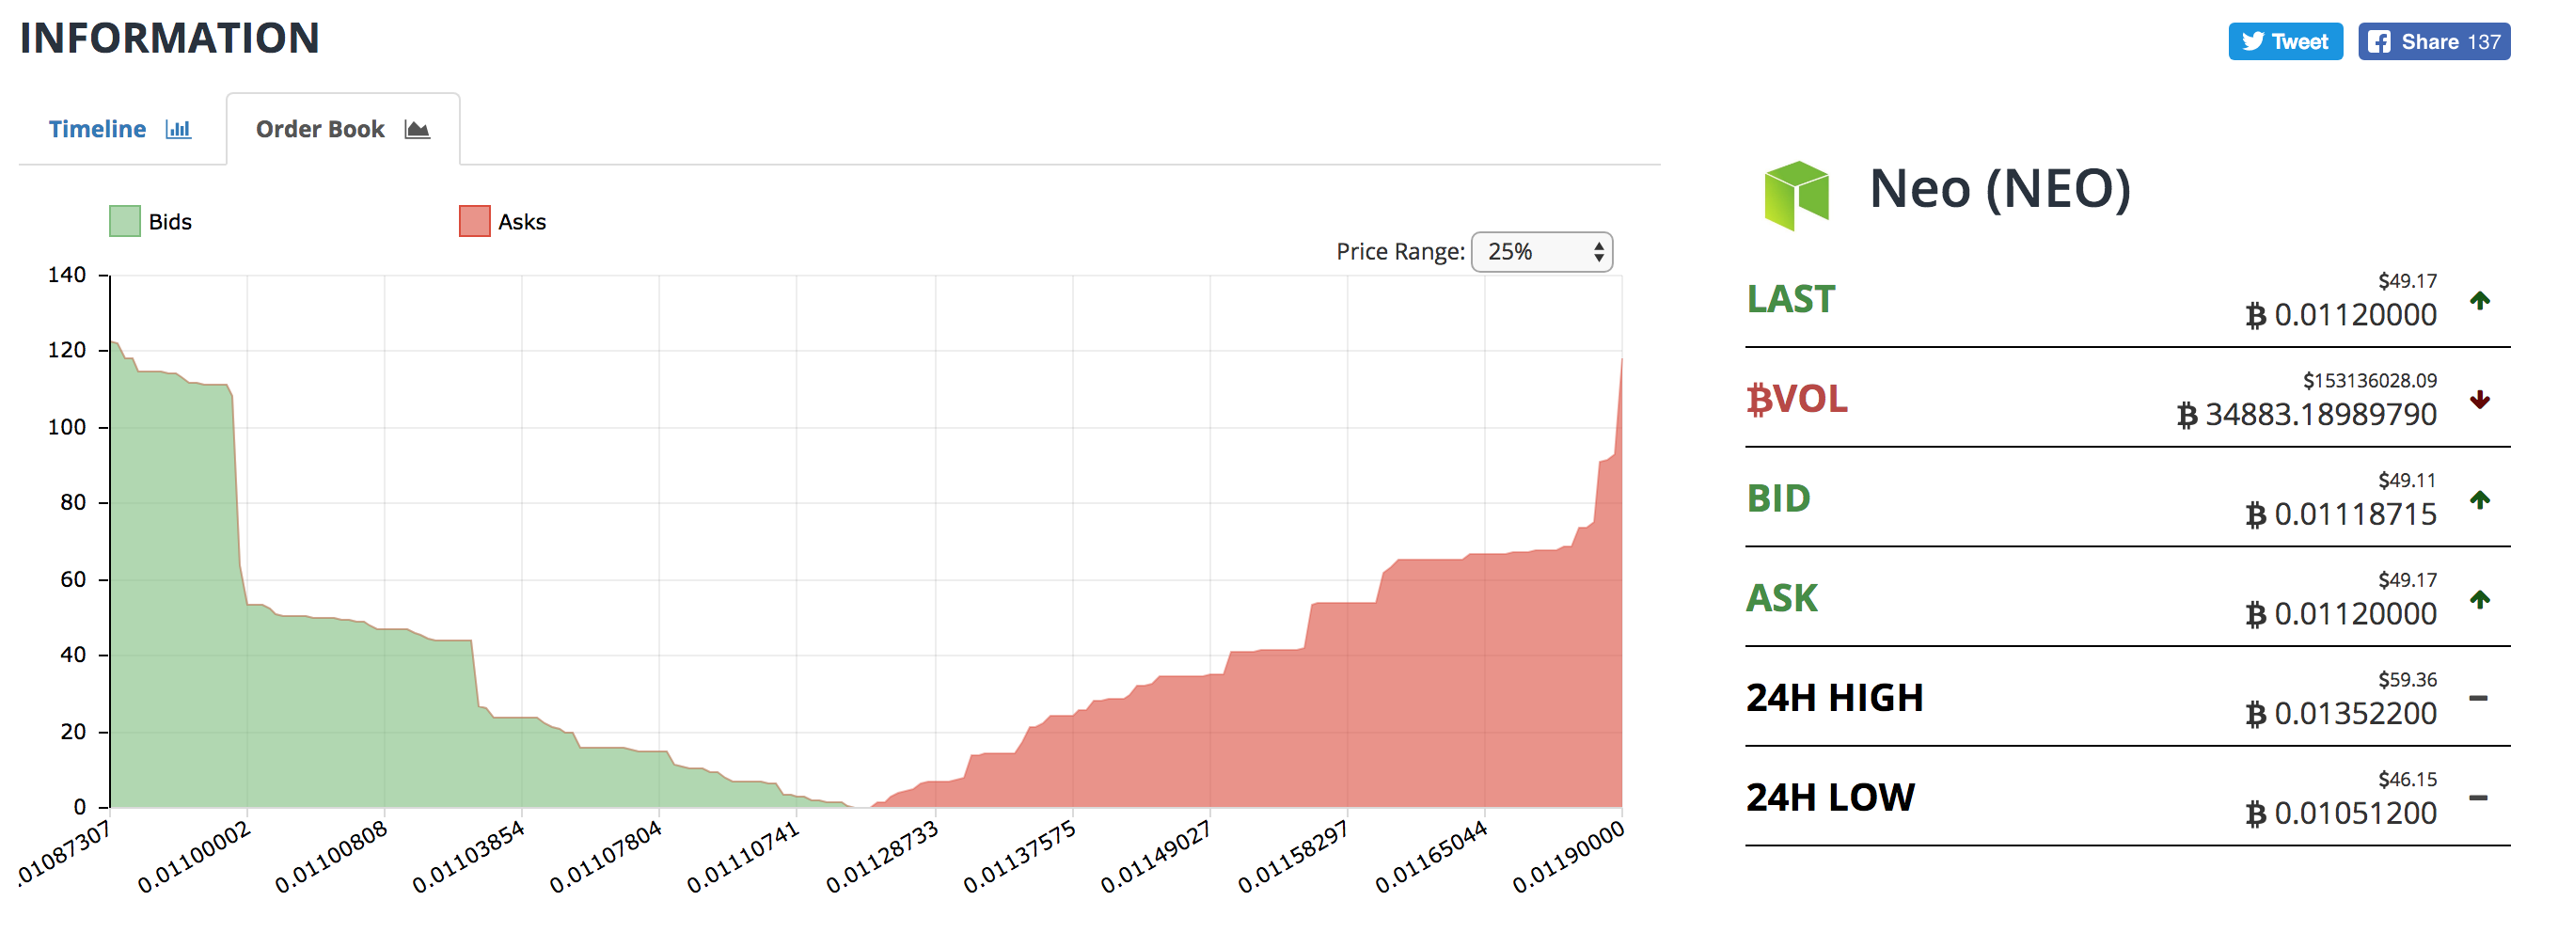This screenshot has height=948, width=2558.
Task: Click the Asks legend label
Action: pyautogui.click(x=522, y=222)
